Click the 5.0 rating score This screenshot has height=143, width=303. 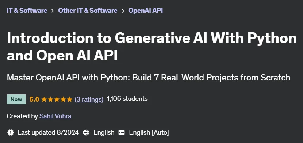34,99
